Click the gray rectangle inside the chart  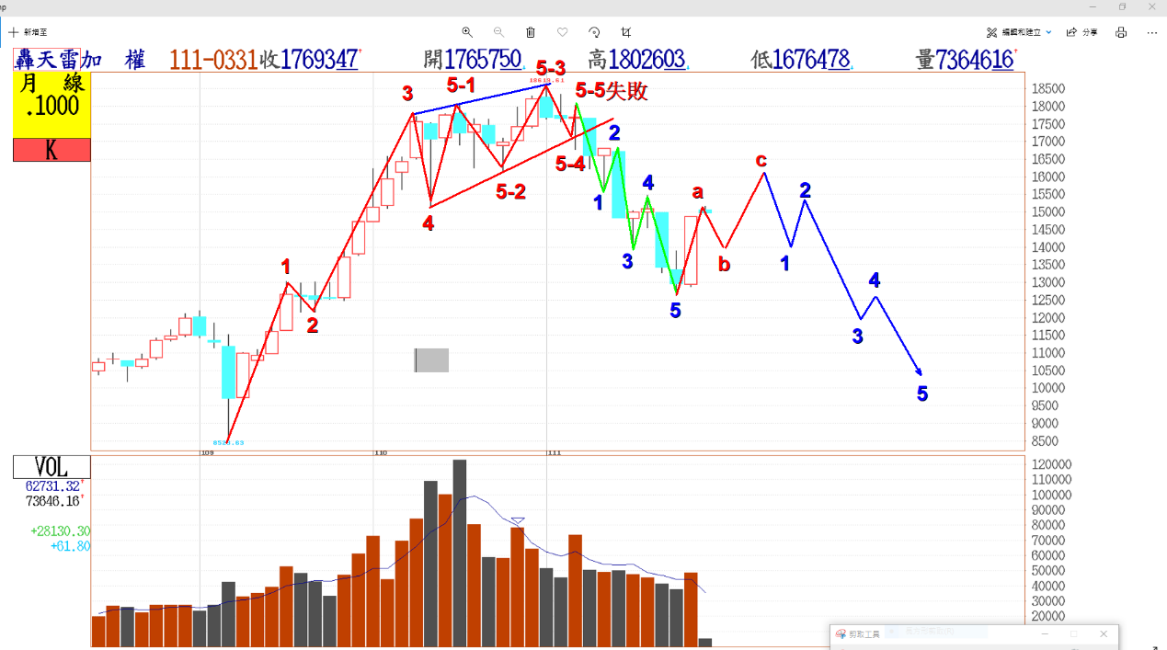(x=431, y=360)
